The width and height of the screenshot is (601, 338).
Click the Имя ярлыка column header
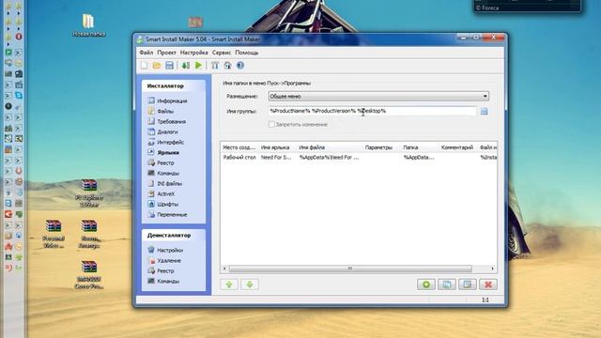point(278,147)
